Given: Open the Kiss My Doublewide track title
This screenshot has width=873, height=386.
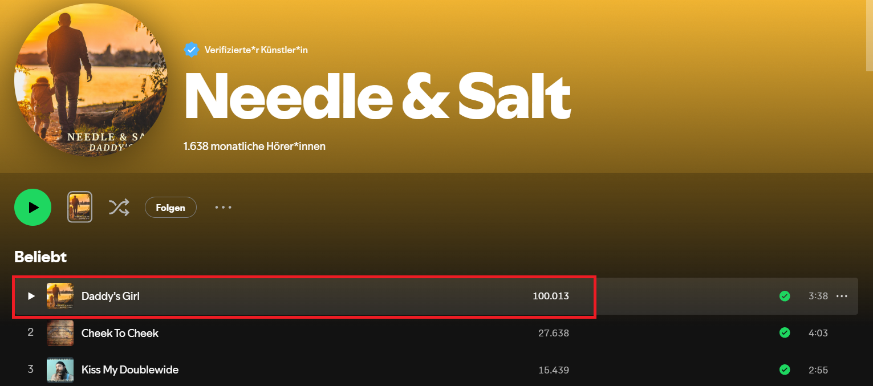Looking at the screenshot, I should coord(130,369).
